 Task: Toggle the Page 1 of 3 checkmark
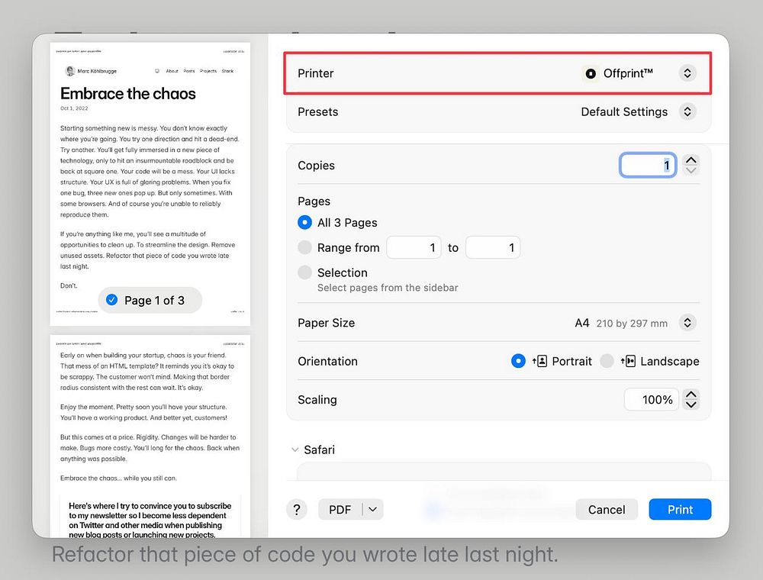[x=112, y=300]
